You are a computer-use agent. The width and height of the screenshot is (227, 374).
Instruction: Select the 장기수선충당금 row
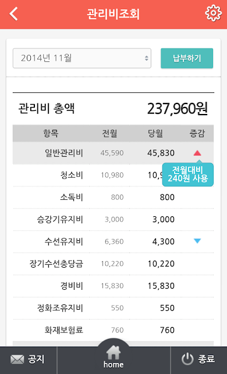tap(114, 264)
